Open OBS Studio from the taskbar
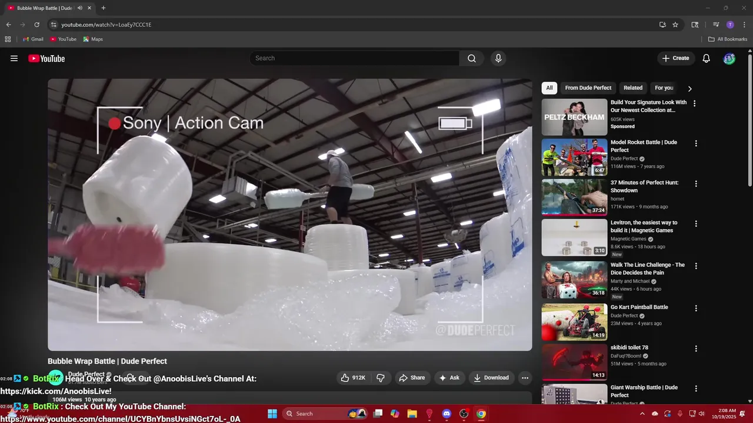 click(464, 414)
